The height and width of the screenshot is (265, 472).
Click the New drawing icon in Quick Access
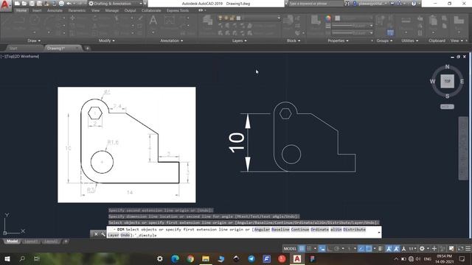17,4
